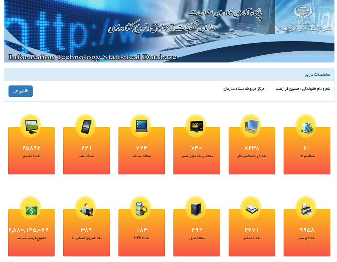Click the Information Technology Statistical Database title
This screenshot has width=337, height=262.
(92, 57)
